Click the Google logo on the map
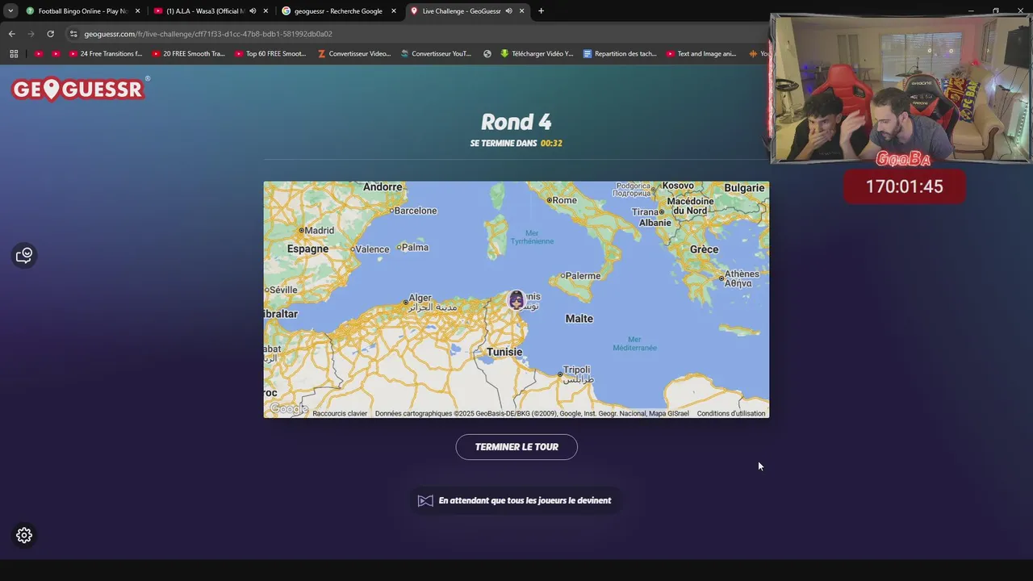The width and height of the screenshot is (1033, 581). (x=288, y=409)
